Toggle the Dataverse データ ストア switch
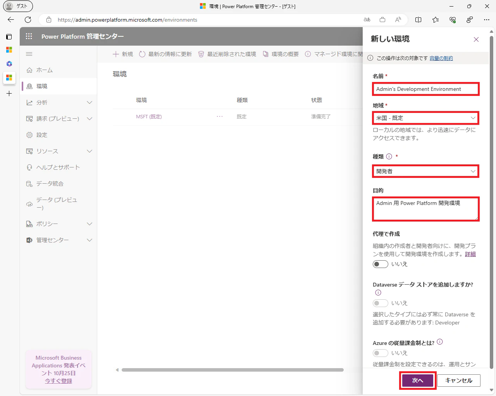Viewport: 496px width, 396px height. 381,303
